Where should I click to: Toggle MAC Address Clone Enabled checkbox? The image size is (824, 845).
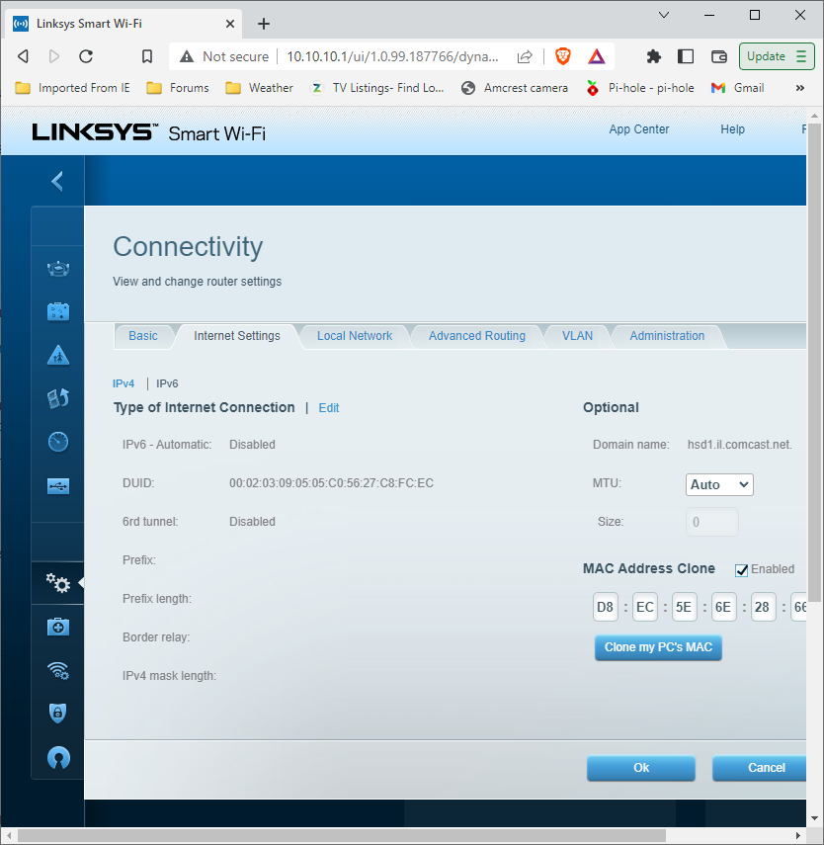(742, 570)
